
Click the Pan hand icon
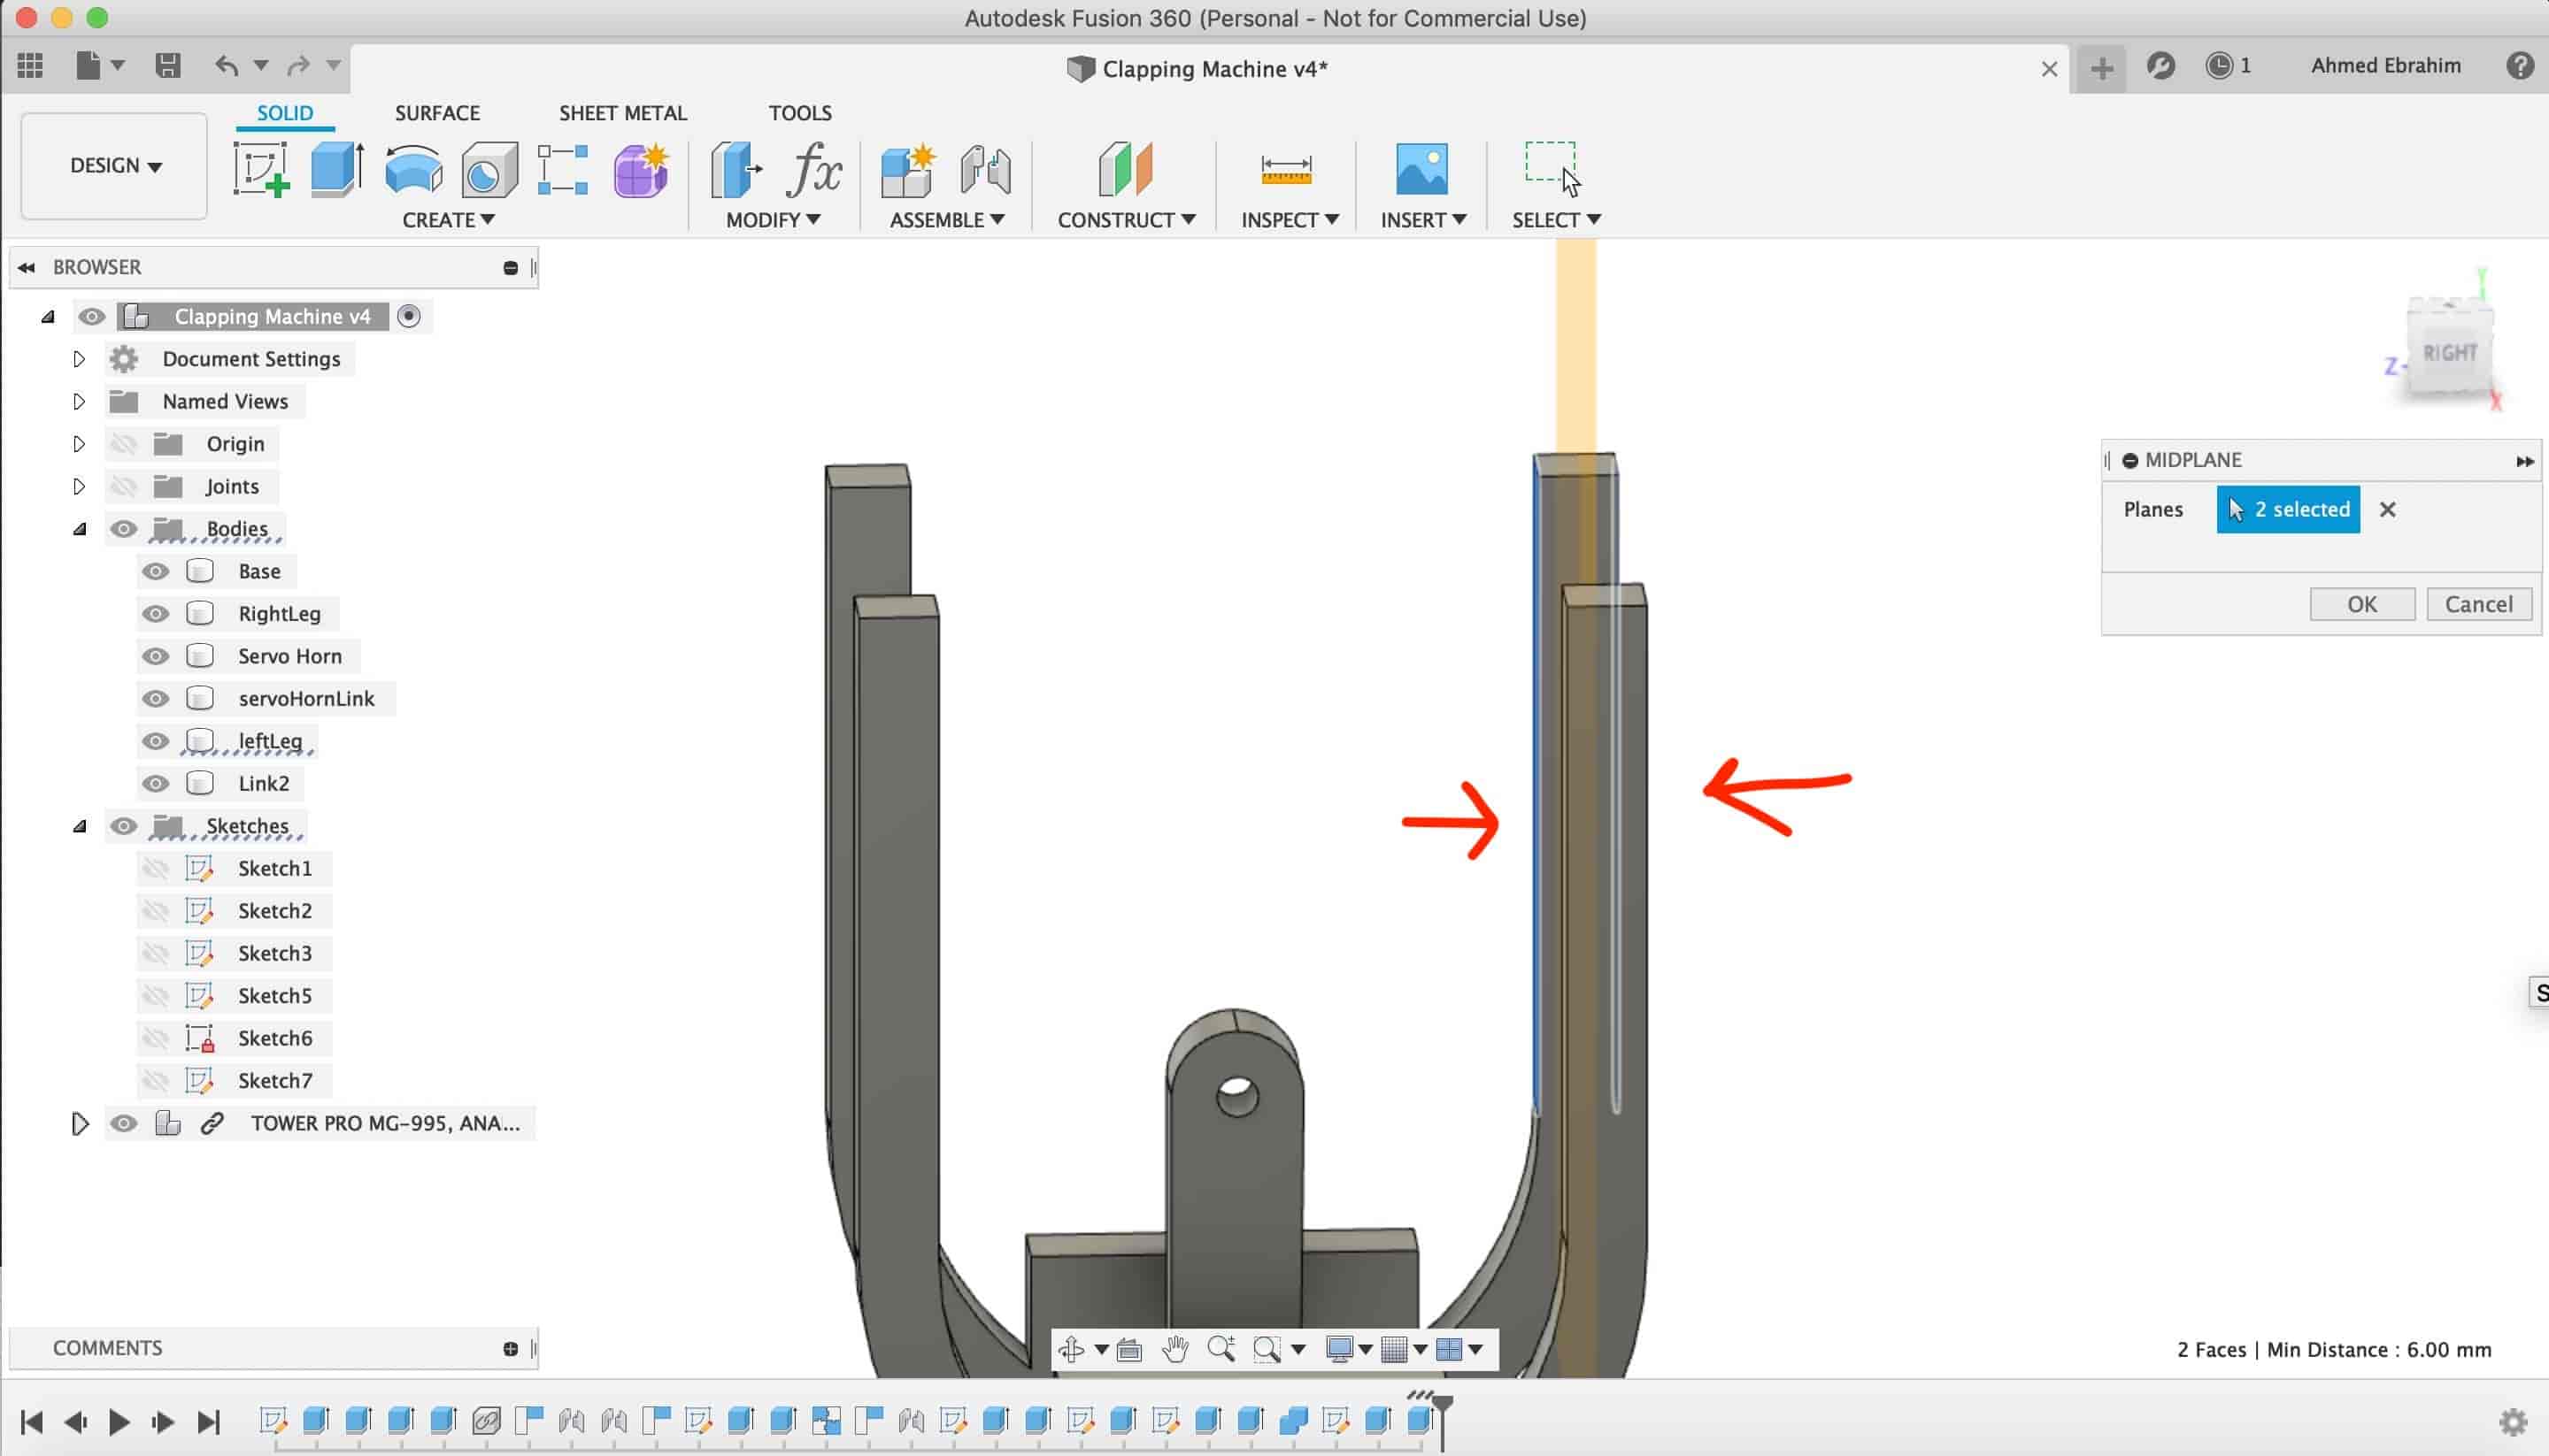(1175, 1349)
